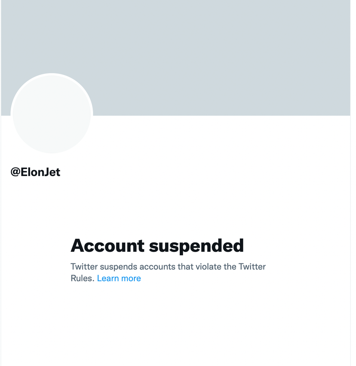Click the word "more" in the blue link

pos(131,278)
